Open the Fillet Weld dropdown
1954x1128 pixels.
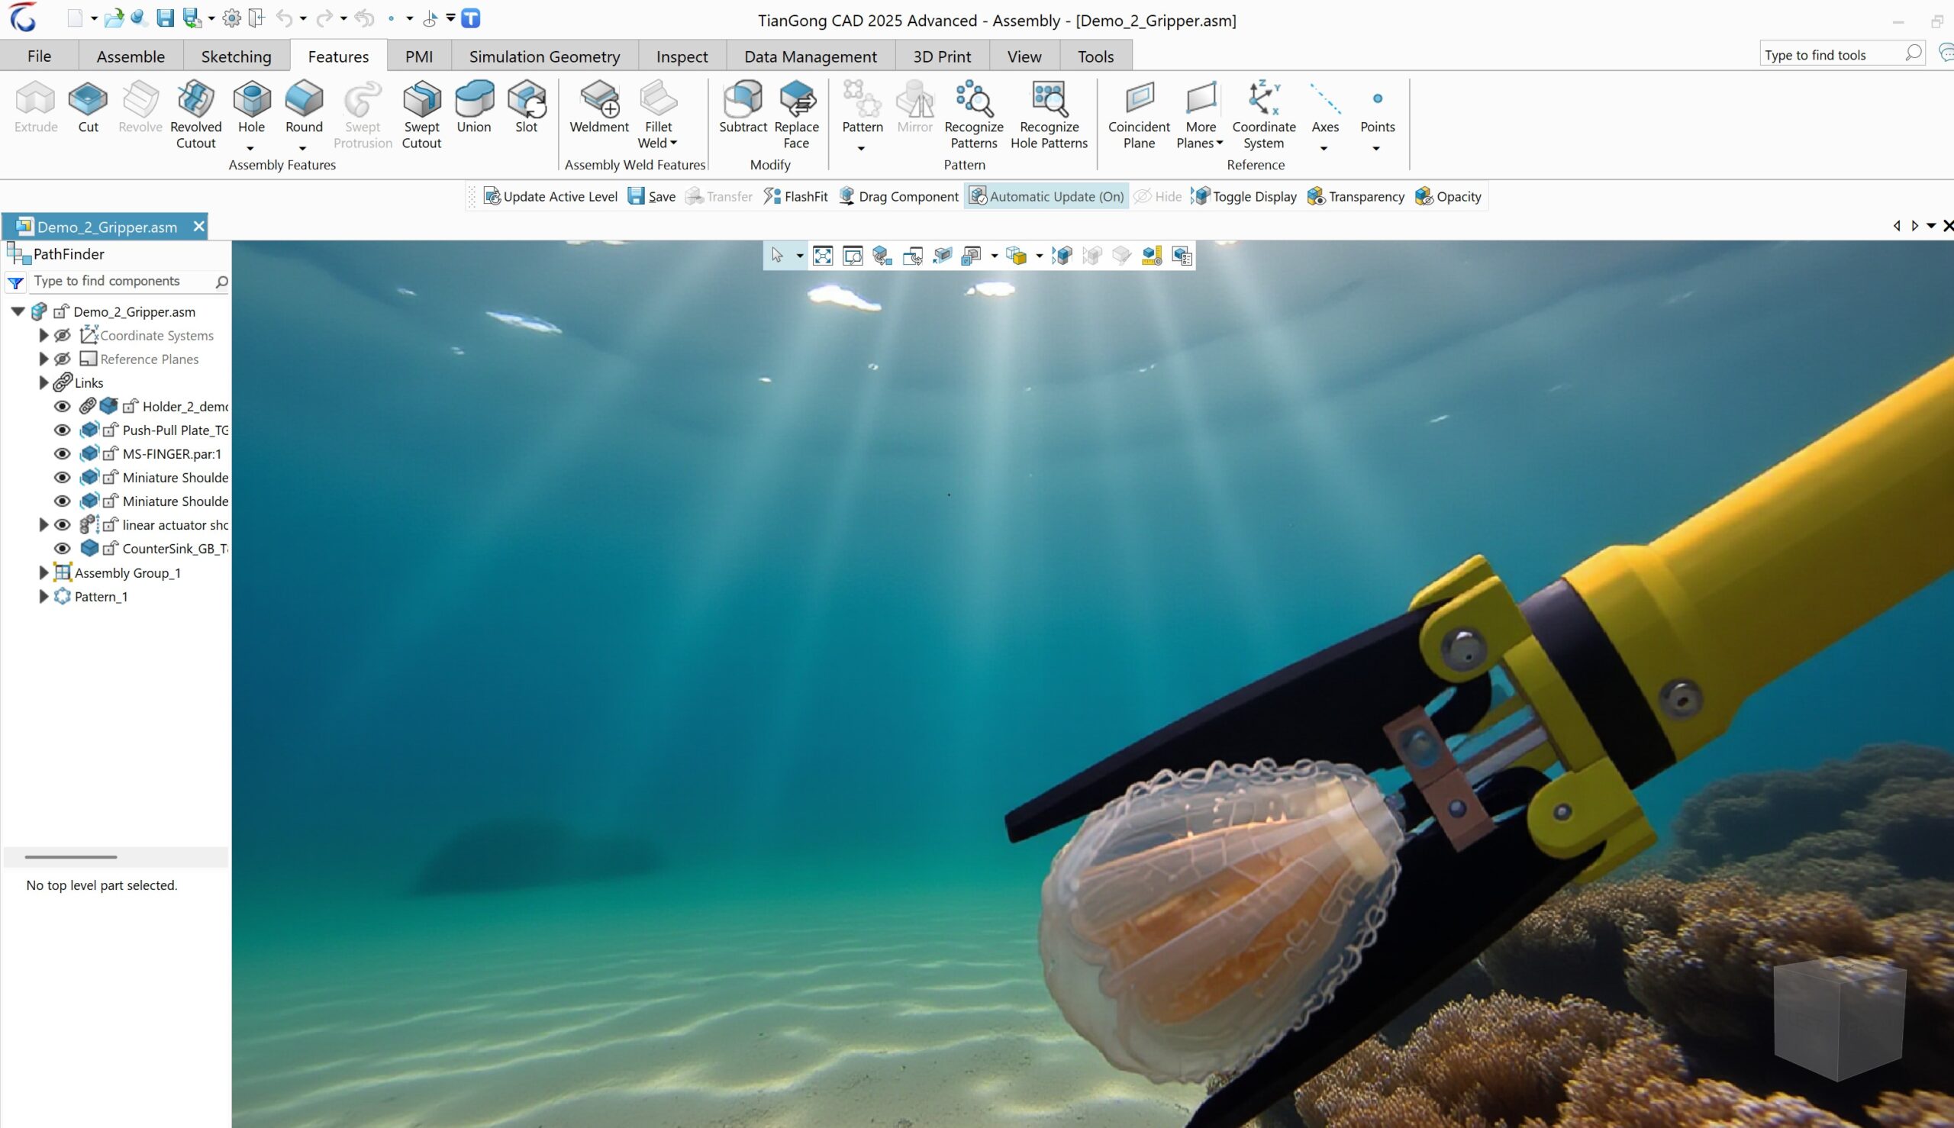pos(673,143)
